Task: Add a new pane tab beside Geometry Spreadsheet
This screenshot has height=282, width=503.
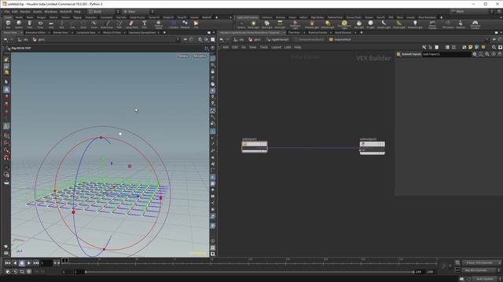Action: coord(164,33)
